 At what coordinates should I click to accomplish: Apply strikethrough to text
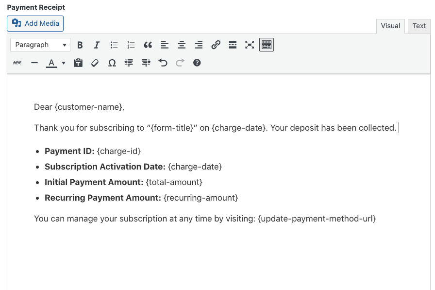(17, 63)
